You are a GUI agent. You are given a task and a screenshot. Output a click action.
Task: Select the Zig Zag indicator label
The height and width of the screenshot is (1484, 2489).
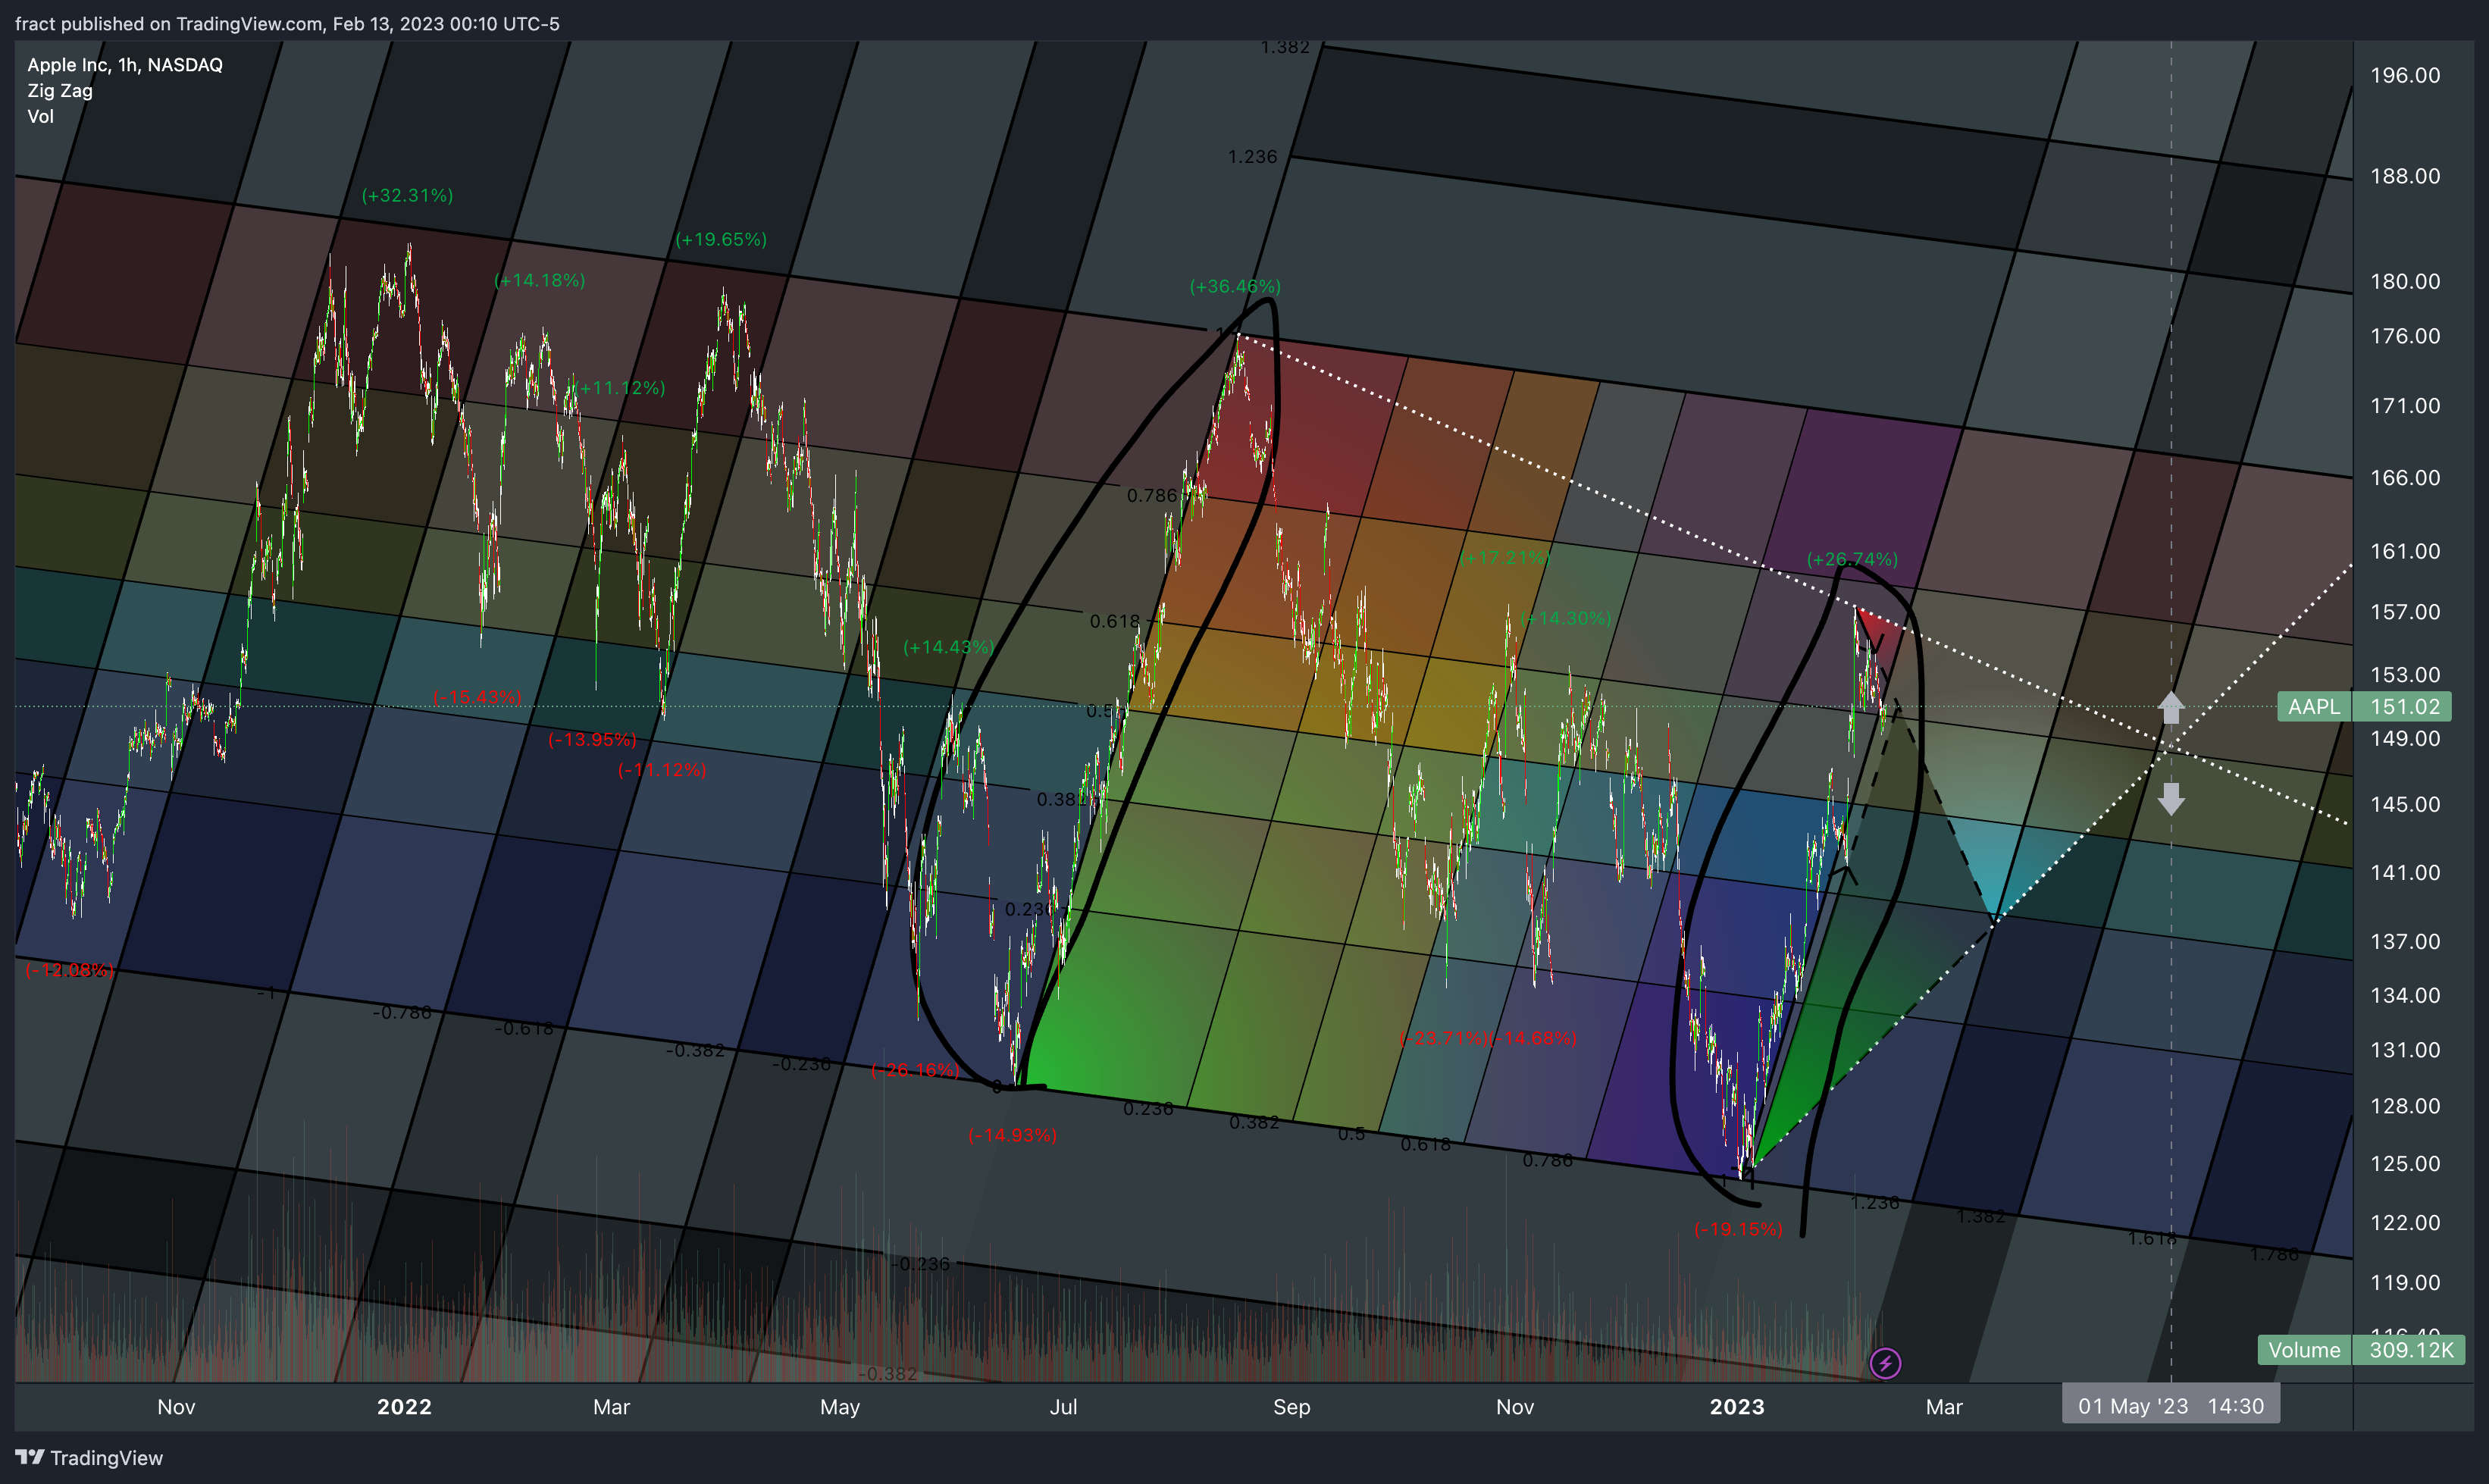60,91
